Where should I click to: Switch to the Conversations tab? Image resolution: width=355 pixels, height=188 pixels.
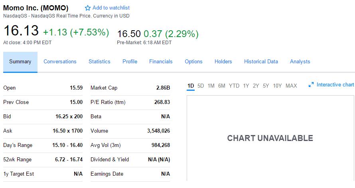[60, 62]
